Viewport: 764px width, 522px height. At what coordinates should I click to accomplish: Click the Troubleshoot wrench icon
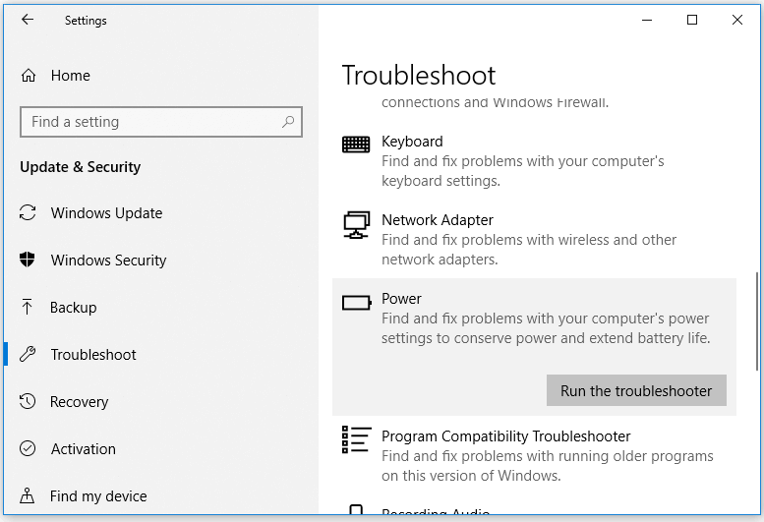[29, 355]
